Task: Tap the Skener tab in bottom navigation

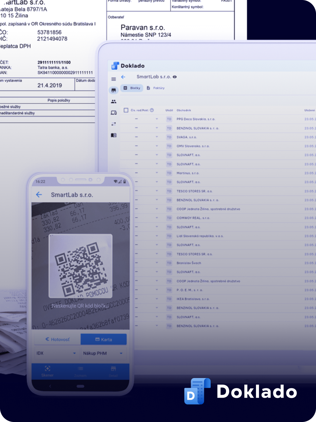Action: [x=47, y=371]
